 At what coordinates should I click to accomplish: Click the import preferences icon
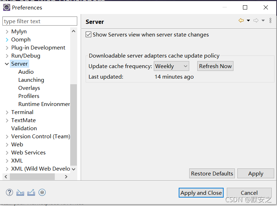20,192
